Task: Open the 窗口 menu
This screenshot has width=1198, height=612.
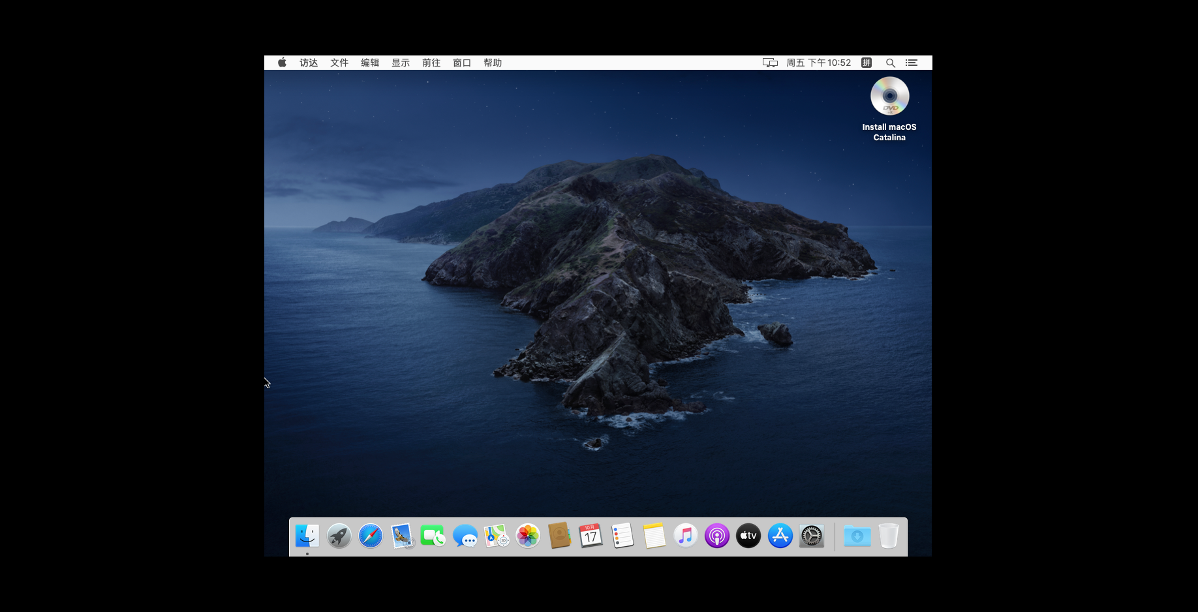Action: (x=462, y=63)
